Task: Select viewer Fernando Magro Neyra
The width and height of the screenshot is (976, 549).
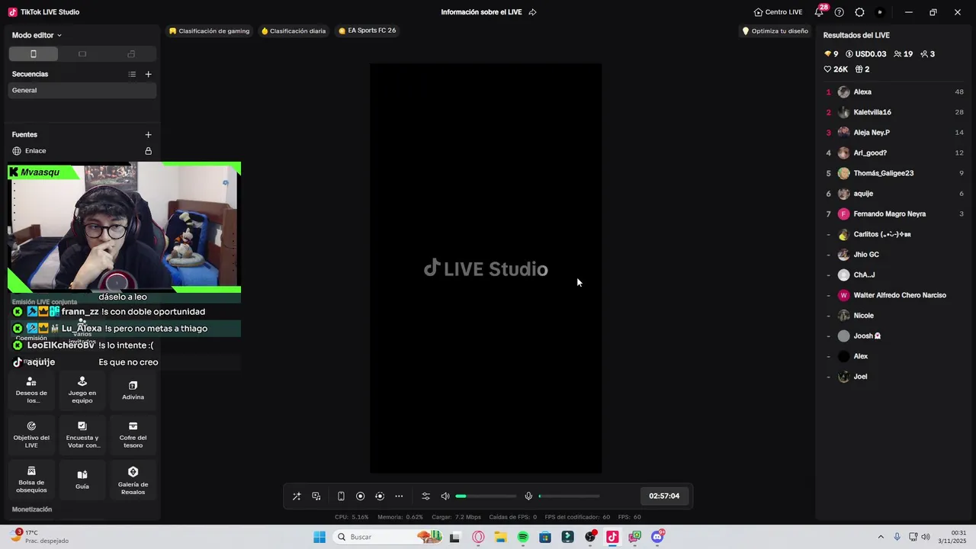Action: point(895,214)
